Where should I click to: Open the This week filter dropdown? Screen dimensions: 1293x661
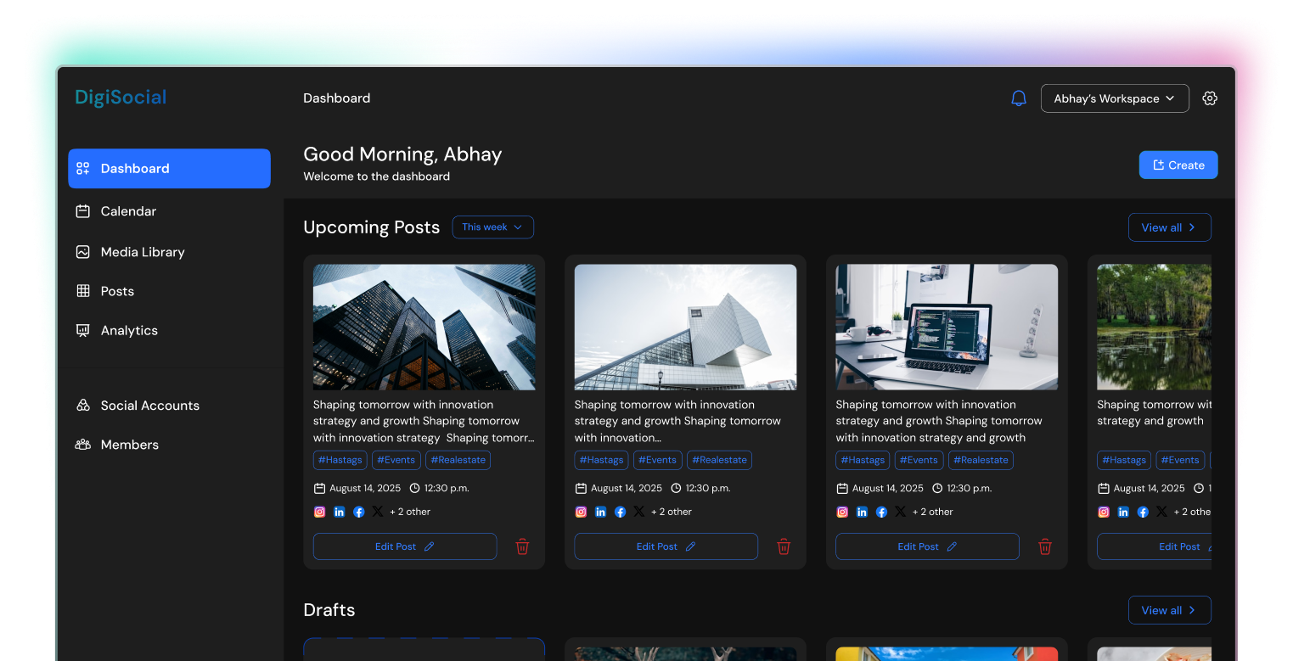pyautogui.click(x=492, y=227)
